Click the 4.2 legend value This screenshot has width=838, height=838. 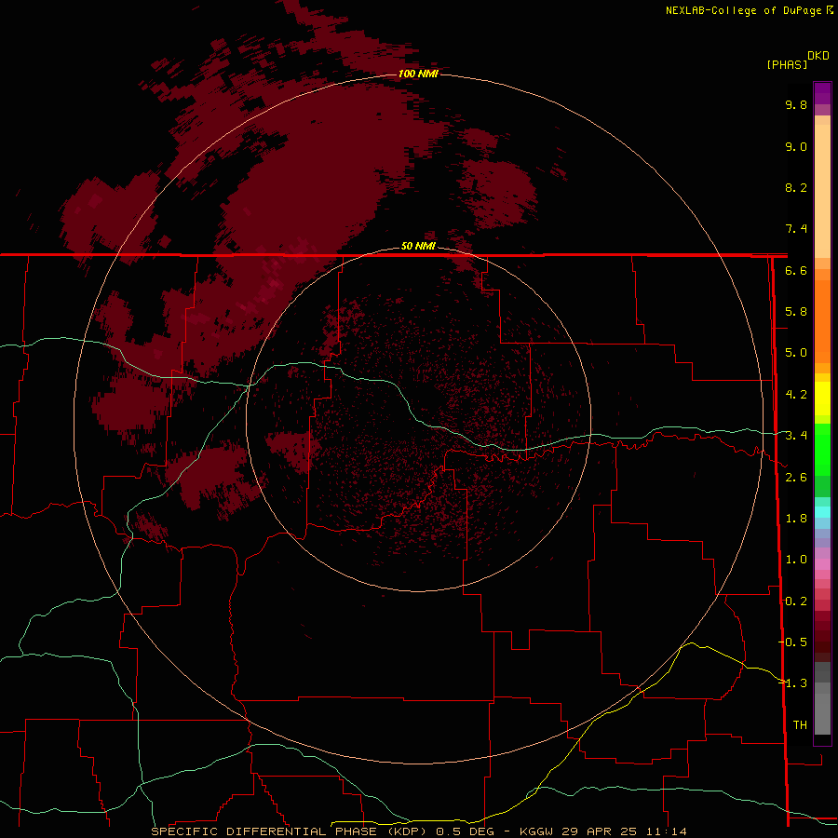coord(796,395)
